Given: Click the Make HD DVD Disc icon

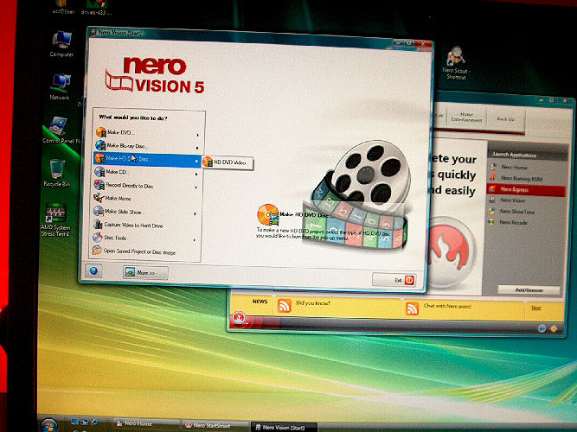Looking at the screenshot, I should [99, 158].
